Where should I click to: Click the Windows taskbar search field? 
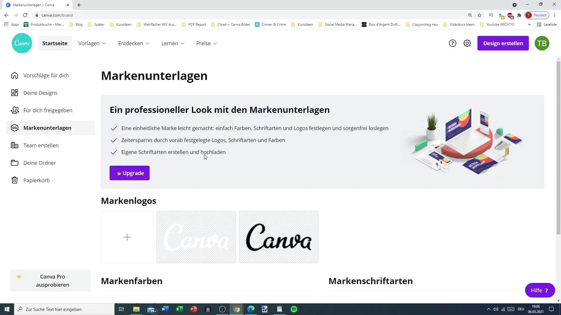click(64, 309)
